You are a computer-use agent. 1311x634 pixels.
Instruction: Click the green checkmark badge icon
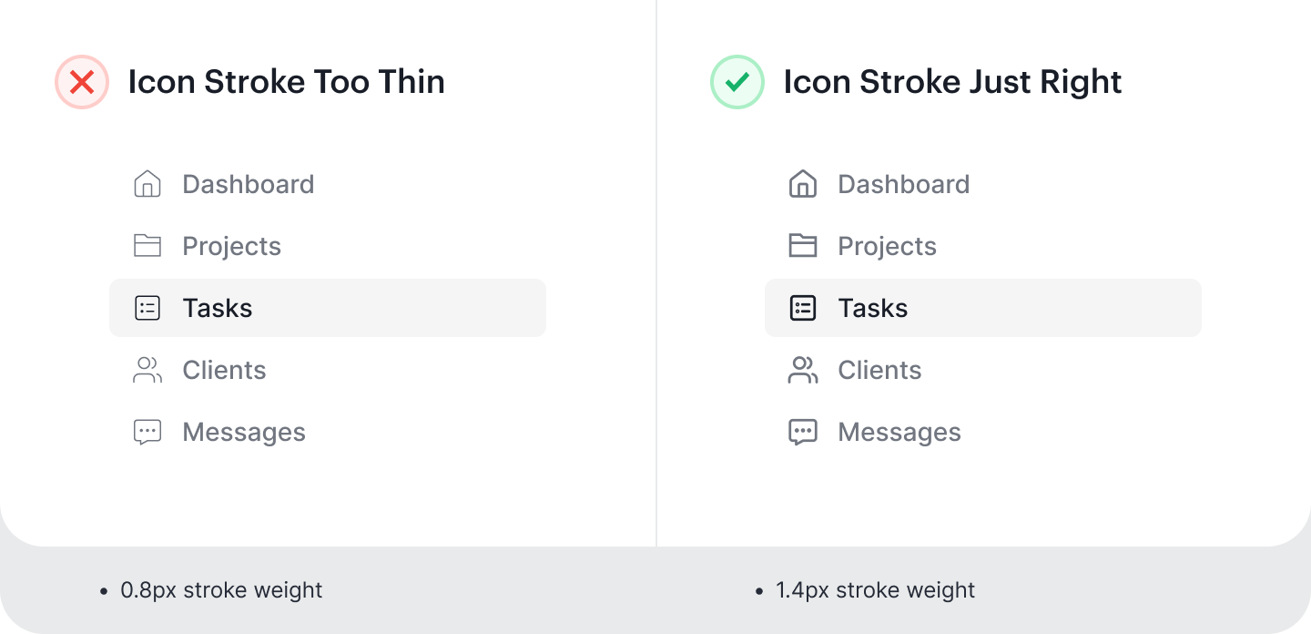click(737, 82)
